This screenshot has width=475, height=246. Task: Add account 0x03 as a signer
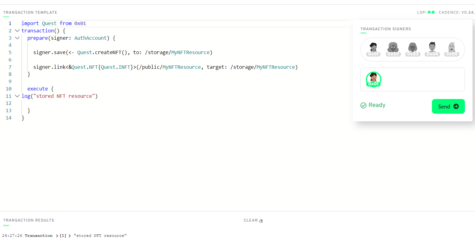tap(413, 49)
